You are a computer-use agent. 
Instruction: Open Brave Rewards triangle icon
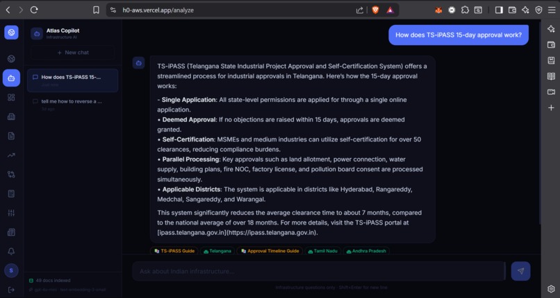[x=390, y=10]
